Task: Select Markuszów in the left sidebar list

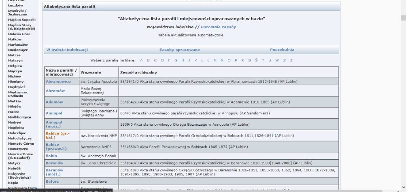Action: click(x=18, y=44)
